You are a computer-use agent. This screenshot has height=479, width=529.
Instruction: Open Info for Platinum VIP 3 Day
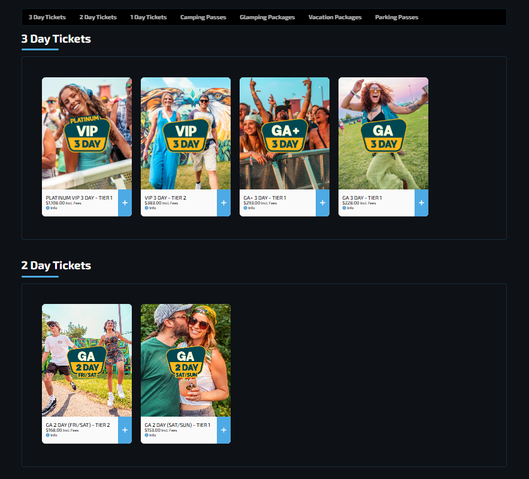52,208
